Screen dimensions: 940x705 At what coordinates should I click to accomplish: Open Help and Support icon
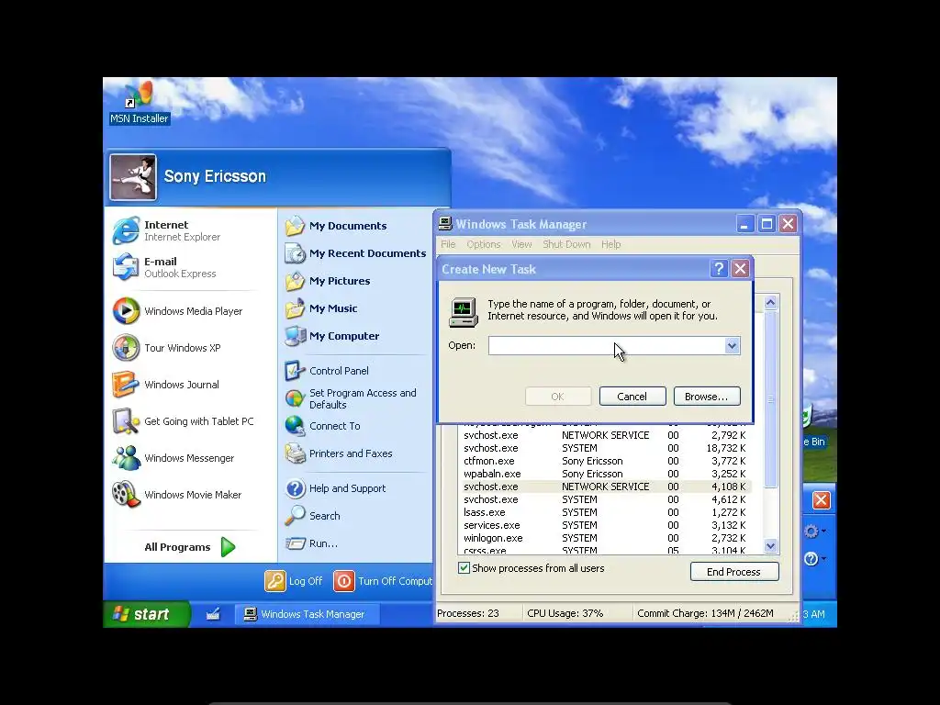(295, 488)
